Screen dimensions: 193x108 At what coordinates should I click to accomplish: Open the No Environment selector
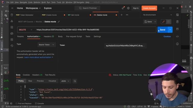click(157, 15)
